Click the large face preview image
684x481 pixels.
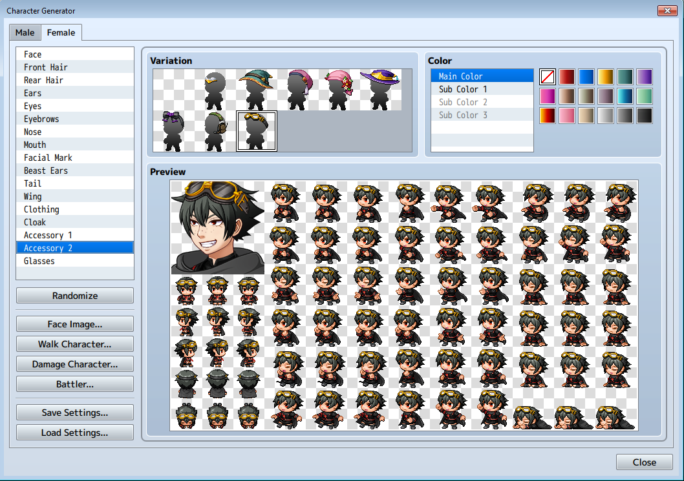point(218,227)
